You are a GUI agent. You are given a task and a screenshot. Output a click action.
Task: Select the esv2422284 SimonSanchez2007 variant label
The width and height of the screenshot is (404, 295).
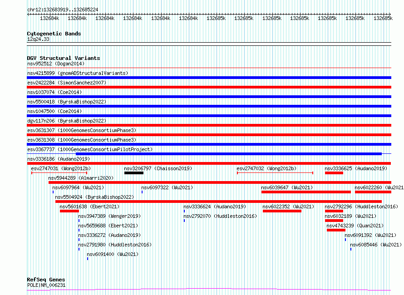point(67,83)
